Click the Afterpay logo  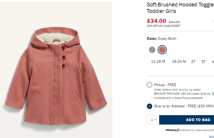172,130
